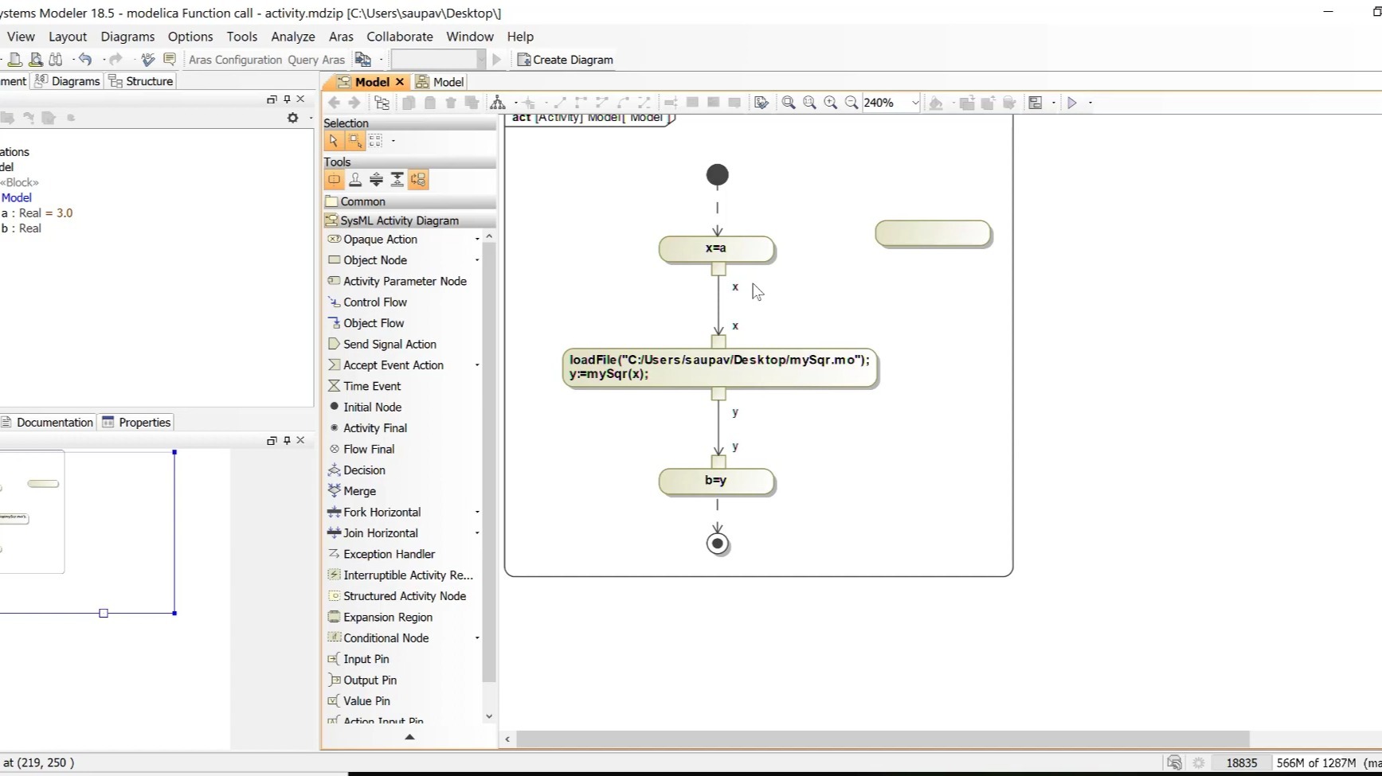This screenshot has width=1382, height=776.
Task: Click the status bar messages icon
Action: pos(1174,762)
